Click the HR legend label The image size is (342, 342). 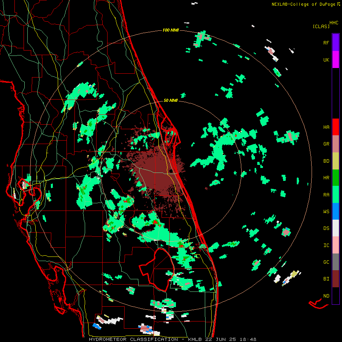(x=326, y=178)
